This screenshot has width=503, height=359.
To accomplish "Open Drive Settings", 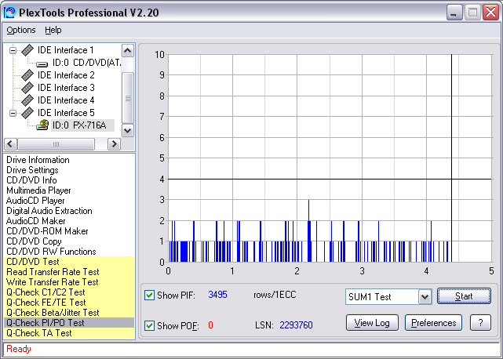I will [x=32, y=170].
